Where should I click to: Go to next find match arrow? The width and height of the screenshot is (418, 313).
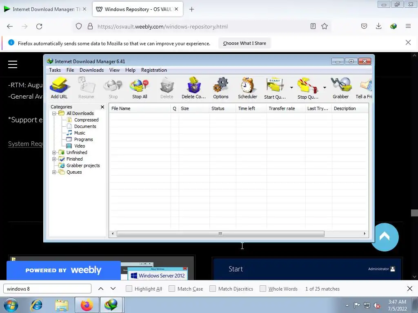click(113, 289)
